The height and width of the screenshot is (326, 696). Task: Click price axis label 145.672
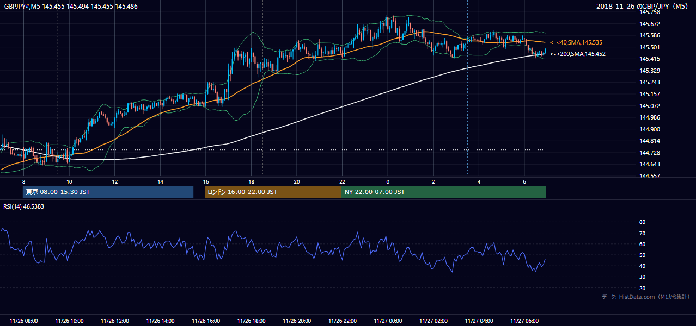pyautogui.click(x=649, y=24)
